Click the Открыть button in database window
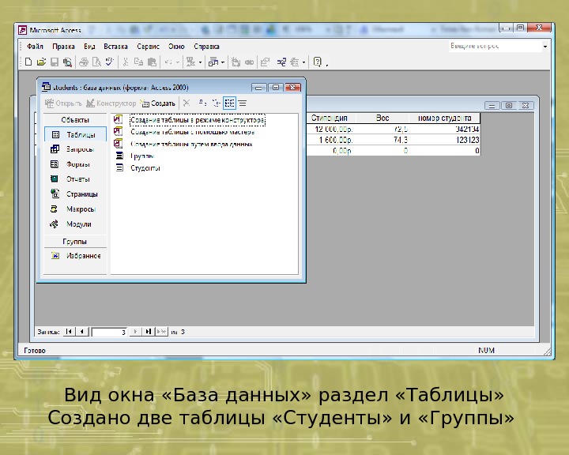Viewport: 569px width, 455px height. tap(63, 103)
